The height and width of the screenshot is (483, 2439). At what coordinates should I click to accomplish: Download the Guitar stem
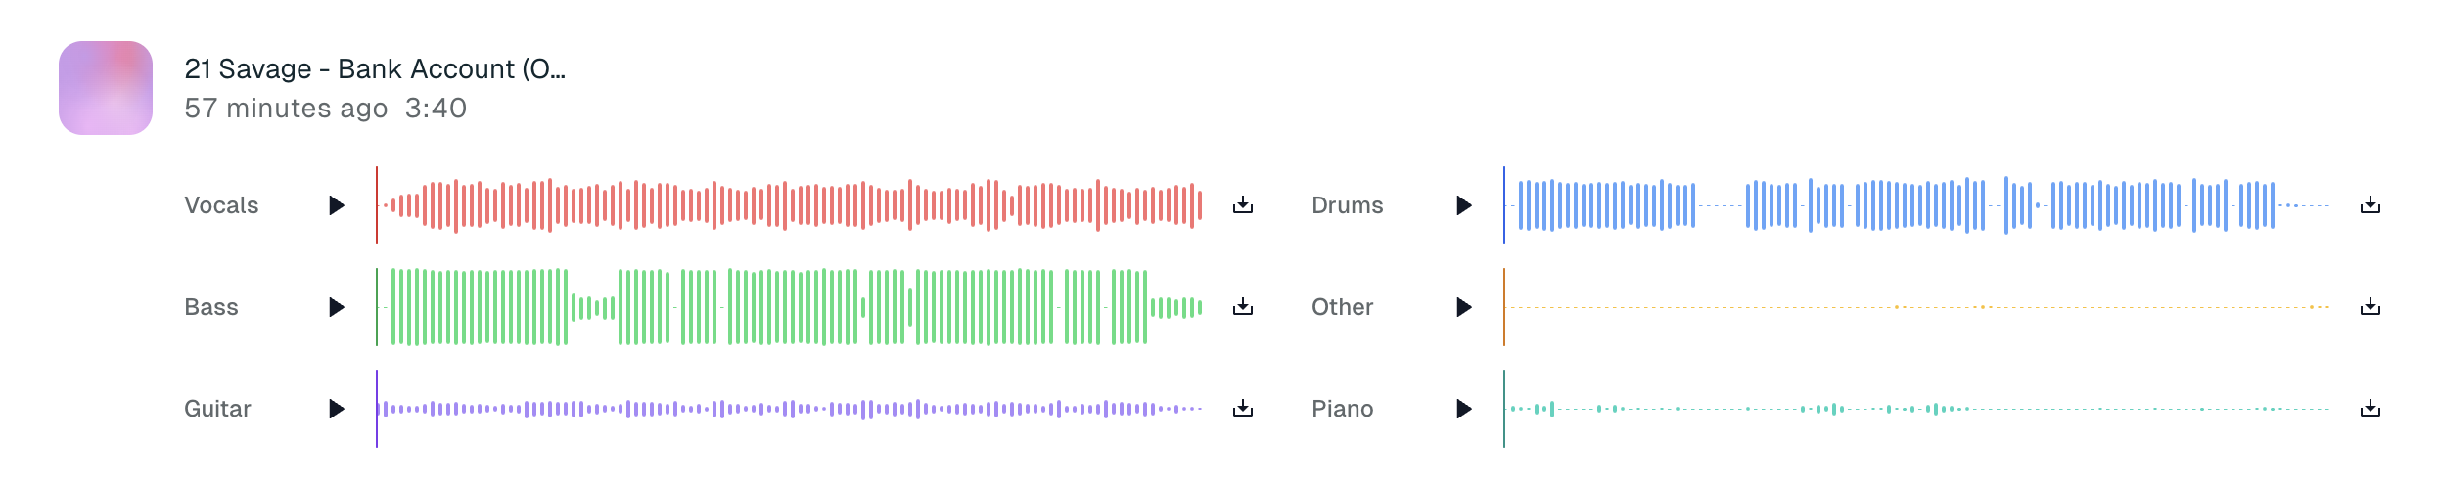(1243, 409)
